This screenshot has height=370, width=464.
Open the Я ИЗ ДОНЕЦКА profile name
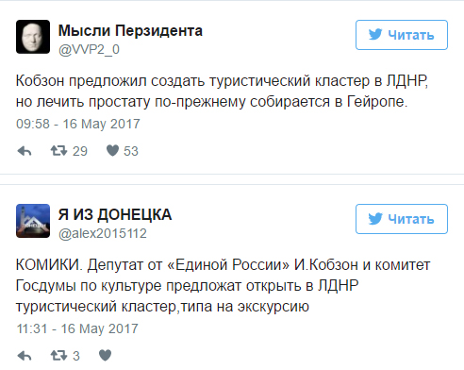tap(115, 215)
